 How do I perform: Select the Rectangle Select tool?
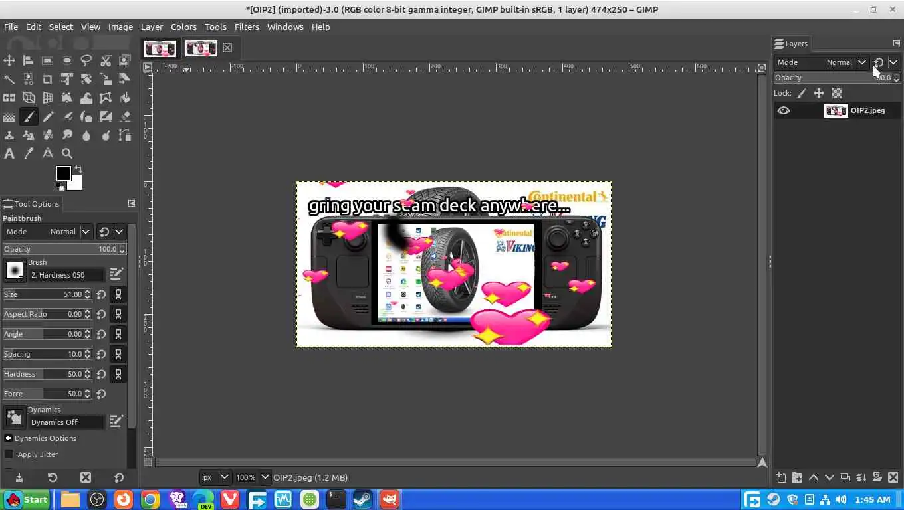pyautogui.click(x=48, y=60)
